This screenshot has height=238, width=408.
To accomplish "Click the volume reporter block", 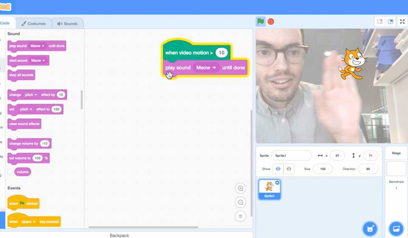I will (23, 172).
